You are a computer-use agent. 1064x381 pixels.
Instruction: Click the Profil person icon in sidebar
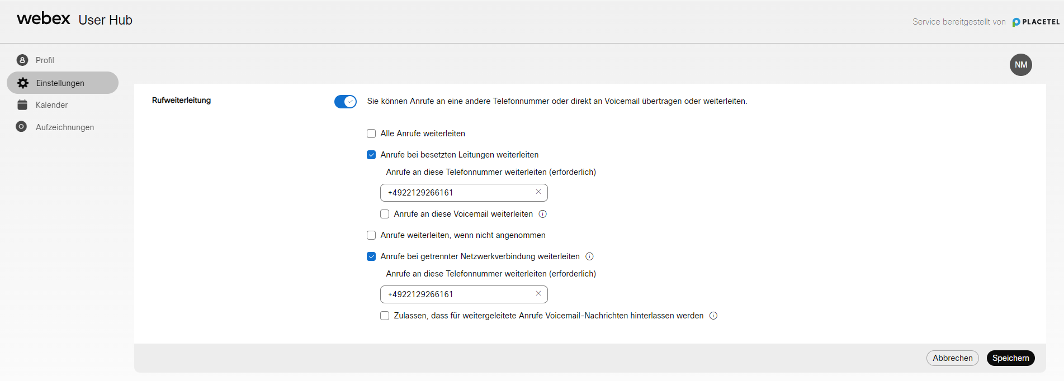[22, 60]
